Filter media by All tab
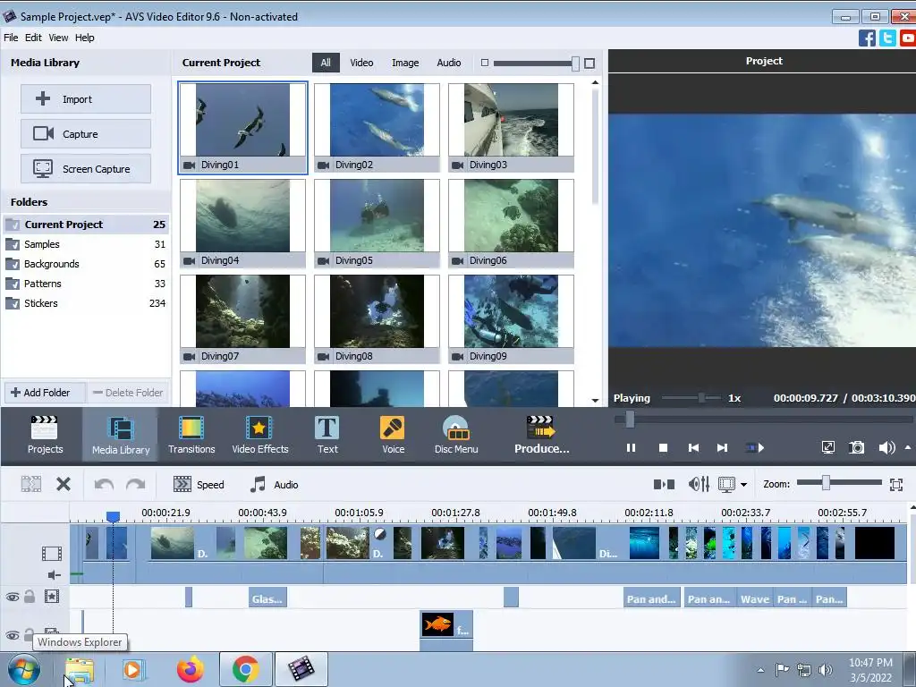The image size is (916, 687). point(326,63)
